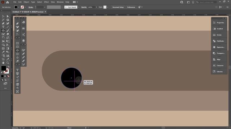Expand the opacity slider arrow
The width and height of the screenshot is (231, 129).
tap(96, 7)
